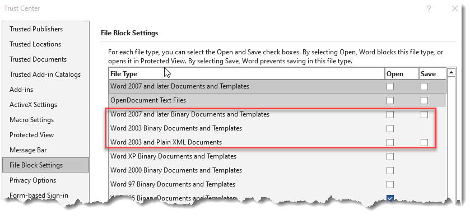
Task: Click the File Type column header
Action: click(x=246, y=74)
